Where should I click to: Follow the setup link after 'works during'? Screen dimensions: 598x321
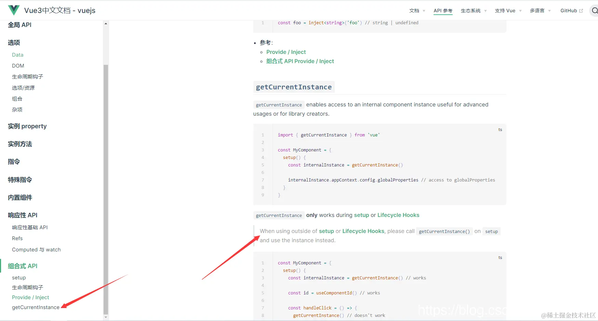coord(361,215)
